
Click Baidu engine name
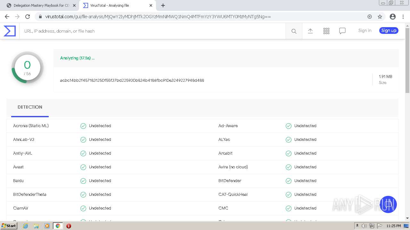(18, 181)
